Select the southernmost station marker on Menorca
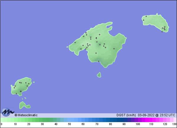This screenshot has height=128, width=177. (162, 32)
